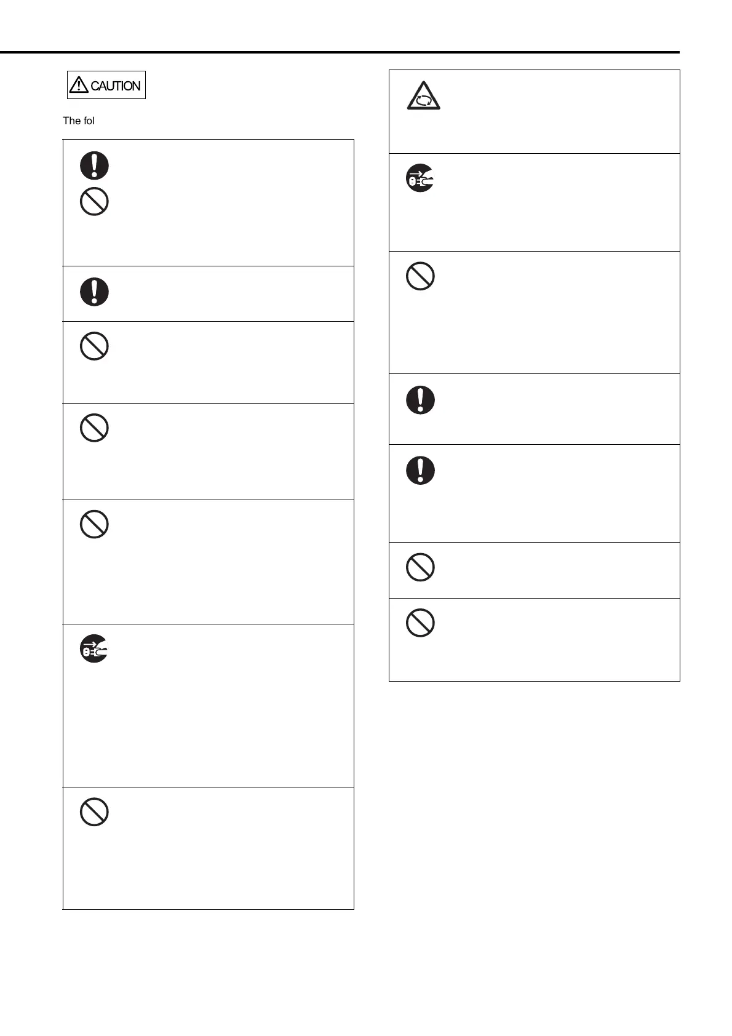732x1036 pixels.
Task: Click the unplug icon in the left column
Action: 94,648
